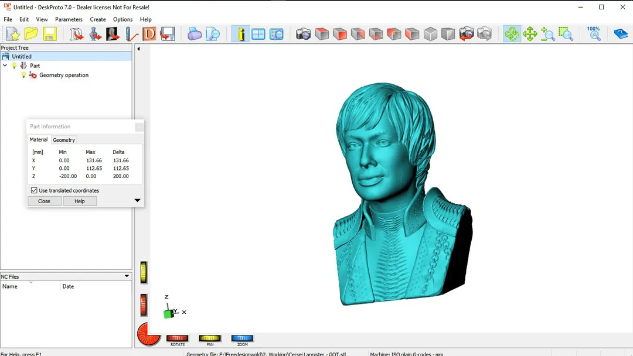Click the first camera default view icon
Image resolution: width=633 pixels, height=356 pixels.
click(303, 34)
